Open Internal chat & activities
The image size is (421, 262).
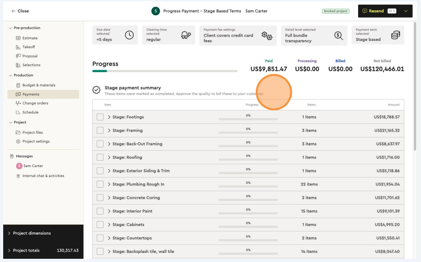click(43, 176)
